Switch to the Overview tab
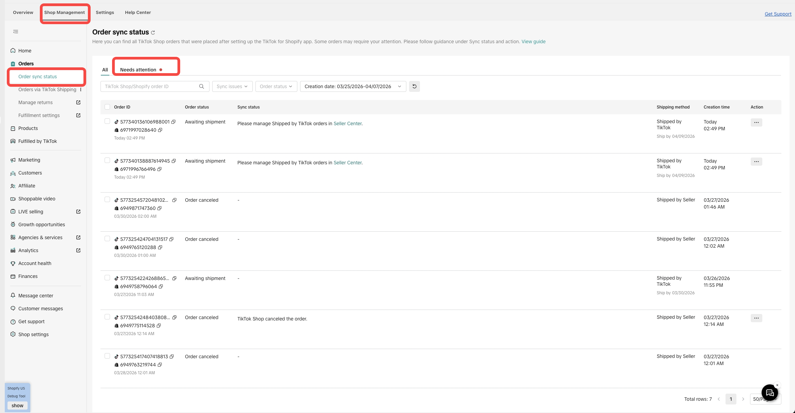 [x=23, y=13]
